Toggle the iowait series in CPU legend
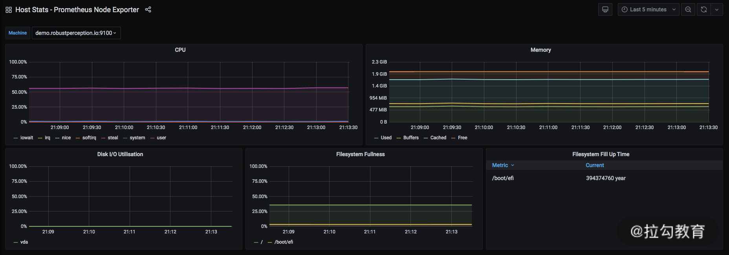This screenshot has height=255, width=729. (26, 138)
